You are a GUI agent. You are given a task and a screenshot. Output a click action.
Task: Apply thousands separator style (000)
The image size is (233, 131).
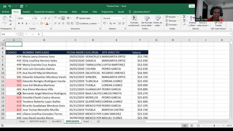(x=114, y=23)
